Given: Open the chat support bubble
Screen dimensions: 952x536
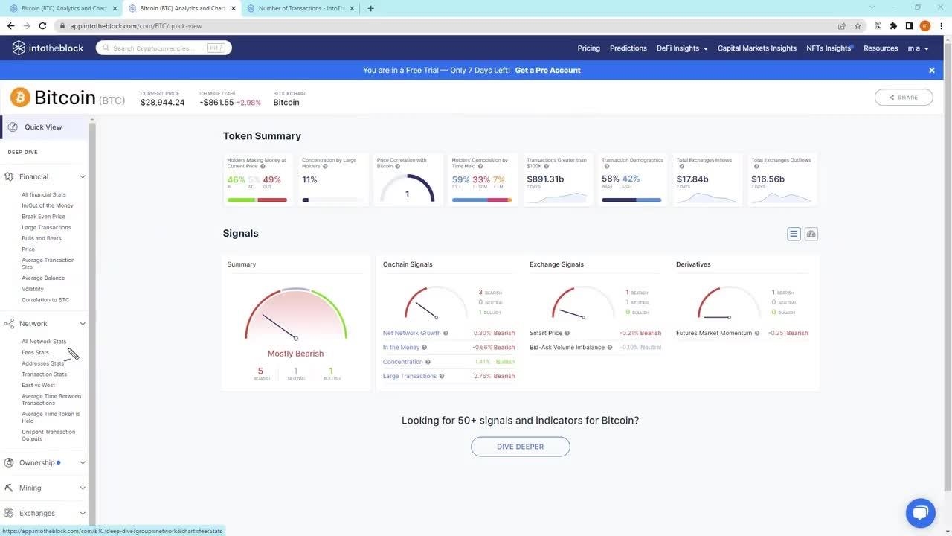Looking at the screenshot, I should (x=920, y=513).
